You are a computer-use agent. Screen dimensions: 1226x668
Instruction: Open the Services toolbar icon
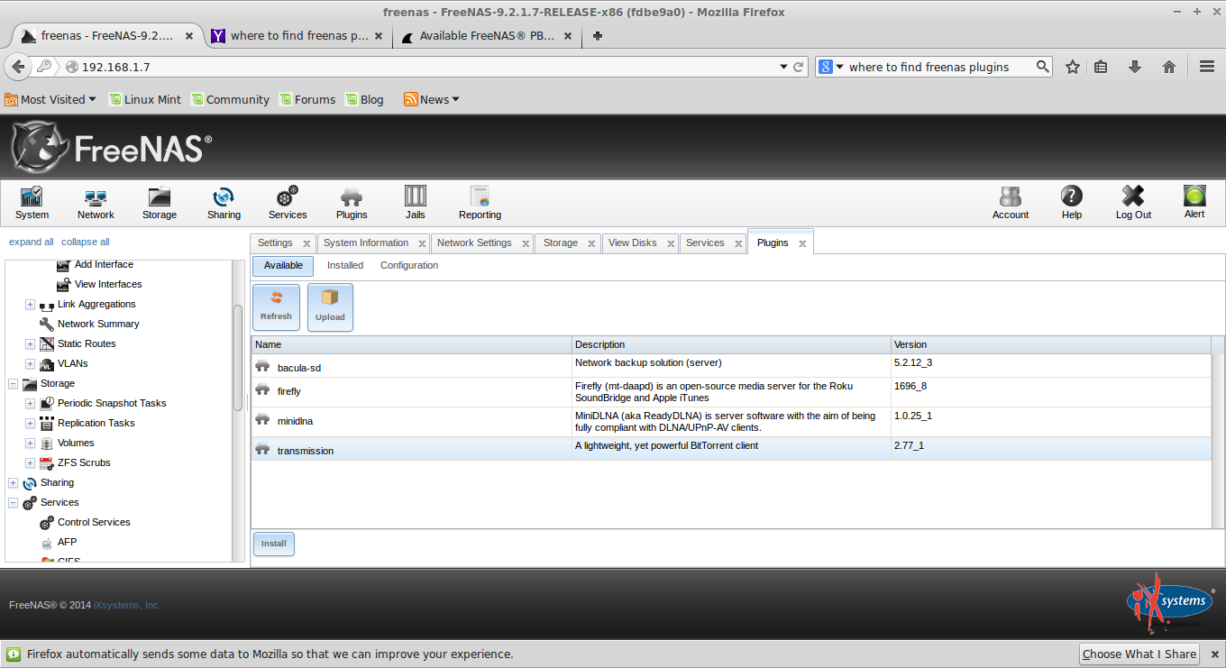point(288,203)
